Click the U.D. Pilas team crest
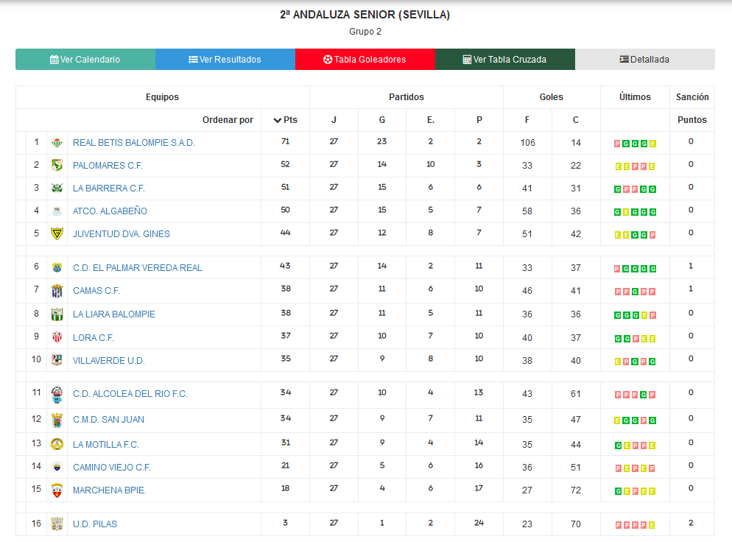732x542 pixels. tap(57, 524)
